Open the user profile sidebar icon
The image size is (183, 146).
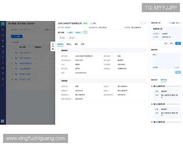tap(3, 57)
